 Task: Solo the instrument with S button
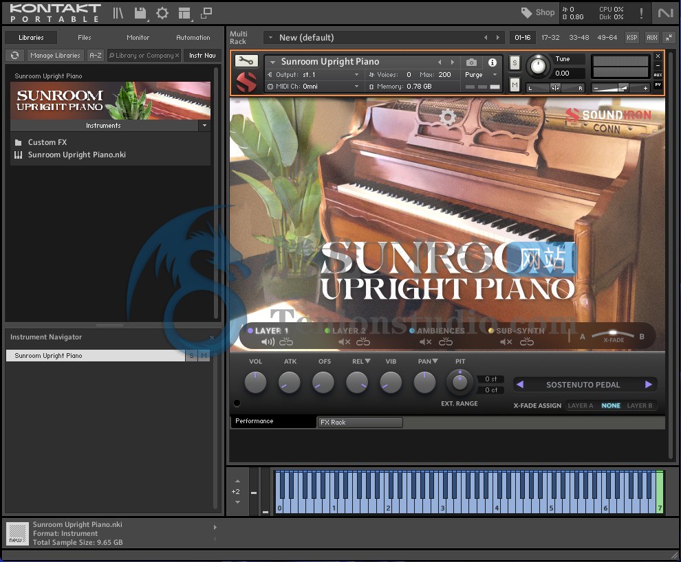(x=515, y=63)
